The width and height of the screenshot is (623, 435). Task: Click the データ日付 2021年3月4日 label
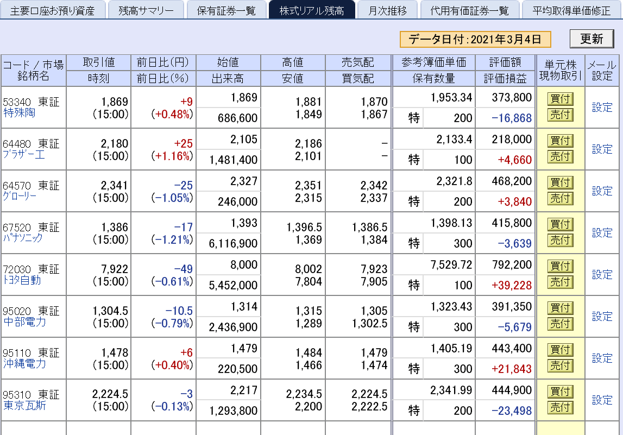[475, 39]
